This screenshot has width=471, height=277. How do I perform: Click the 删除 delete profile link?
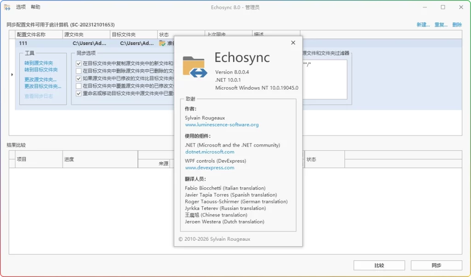click(456, 24)
